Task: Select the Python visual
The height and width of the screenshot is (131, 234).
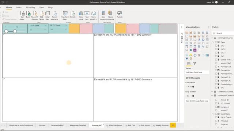Action: [203, 47]
